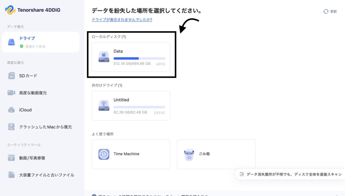Click the green shield icon under ドライブ
This screenshot has width=345, height=196.
[x=21, y=47]
